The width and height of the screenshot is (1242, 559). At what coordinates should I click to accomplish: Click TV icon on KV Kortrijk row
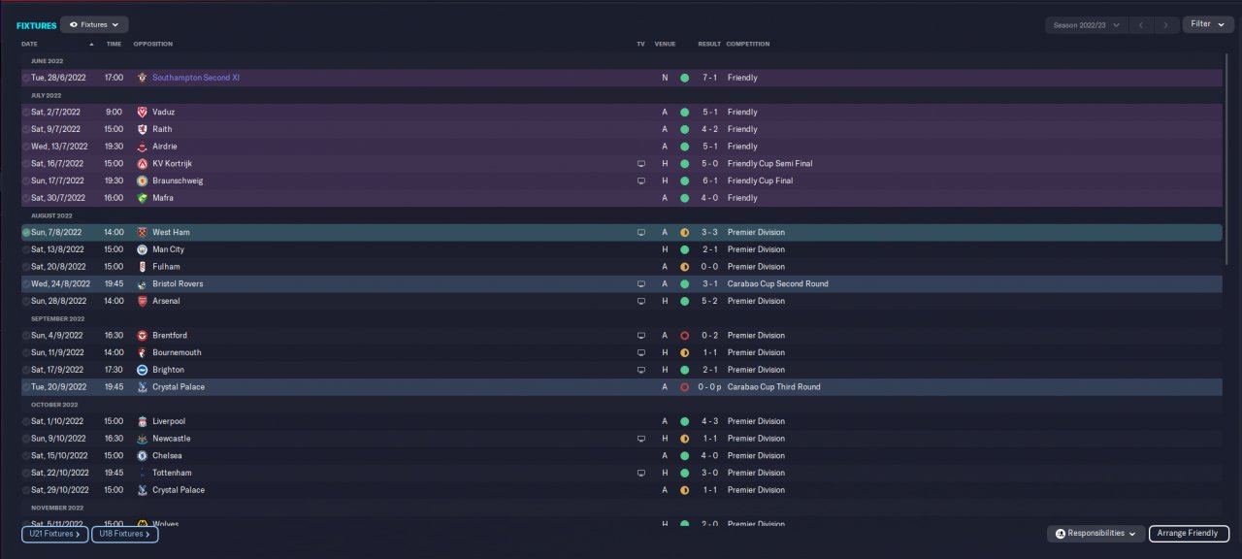(x=640, y=164)
